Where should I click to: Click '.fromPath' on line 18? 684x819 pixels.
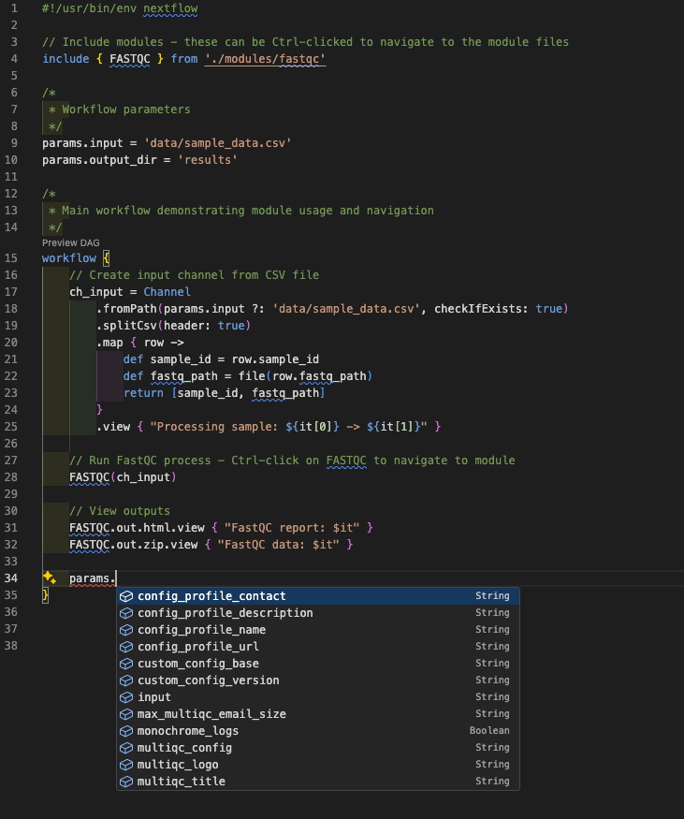[x=127, y=309]
